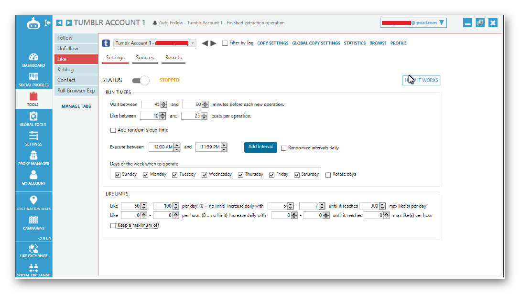Select the Reblog tool tab
Viewport: 520px width, 294px height.
coord(76,70)
